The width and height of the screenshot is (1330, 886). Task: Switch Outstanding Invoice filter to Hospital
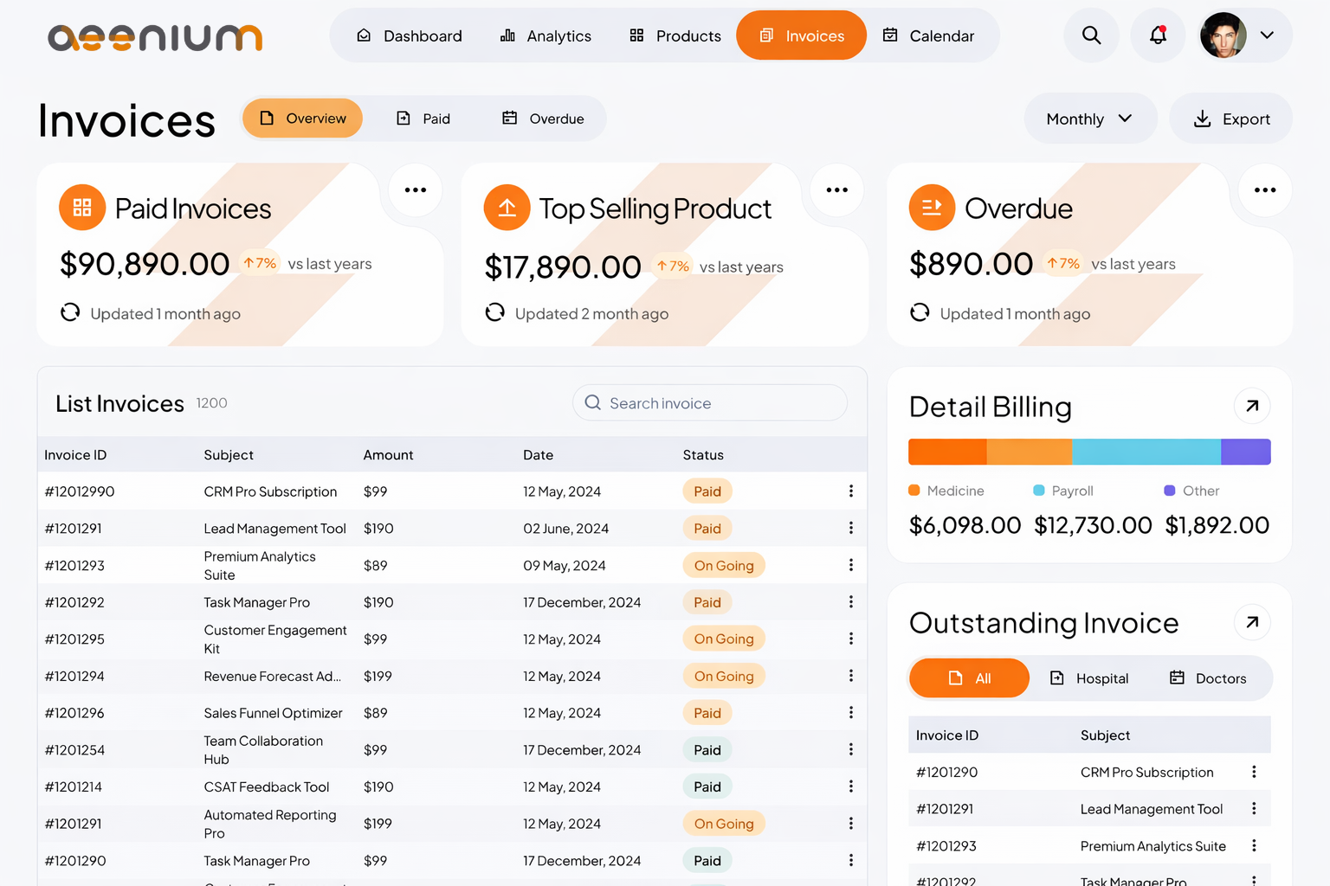(x=1089, y=678)
